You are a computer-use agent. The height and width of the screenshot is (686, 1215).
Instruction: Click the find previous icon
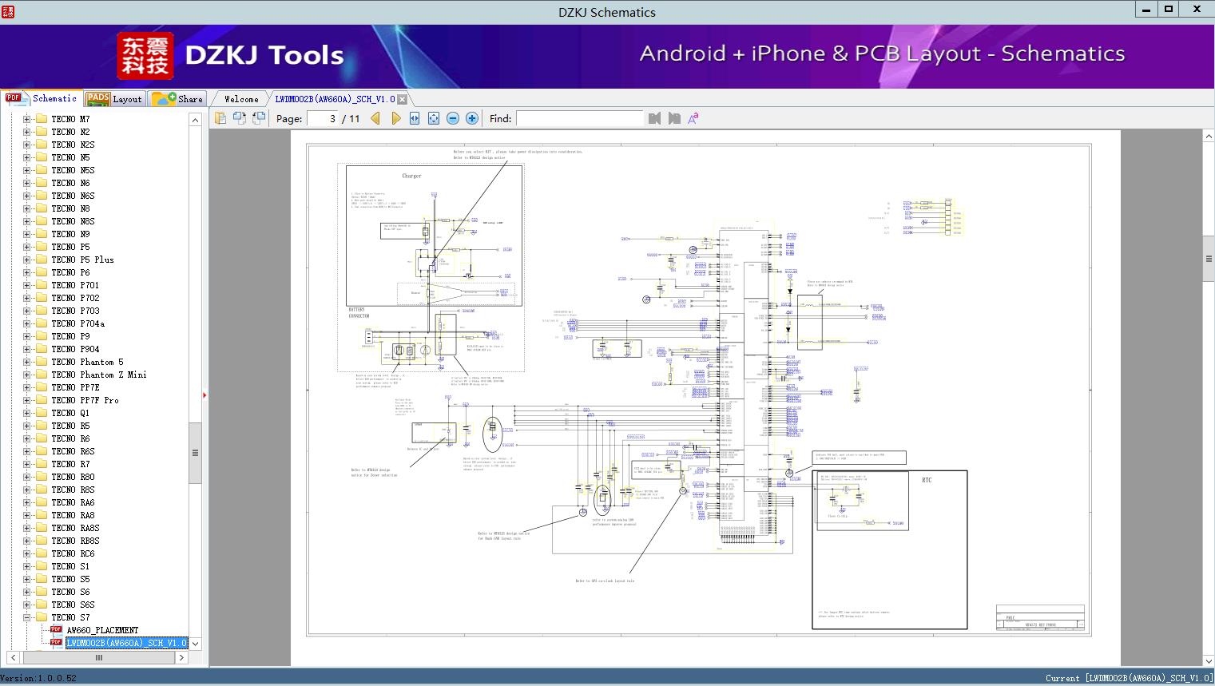click(655, 118)
